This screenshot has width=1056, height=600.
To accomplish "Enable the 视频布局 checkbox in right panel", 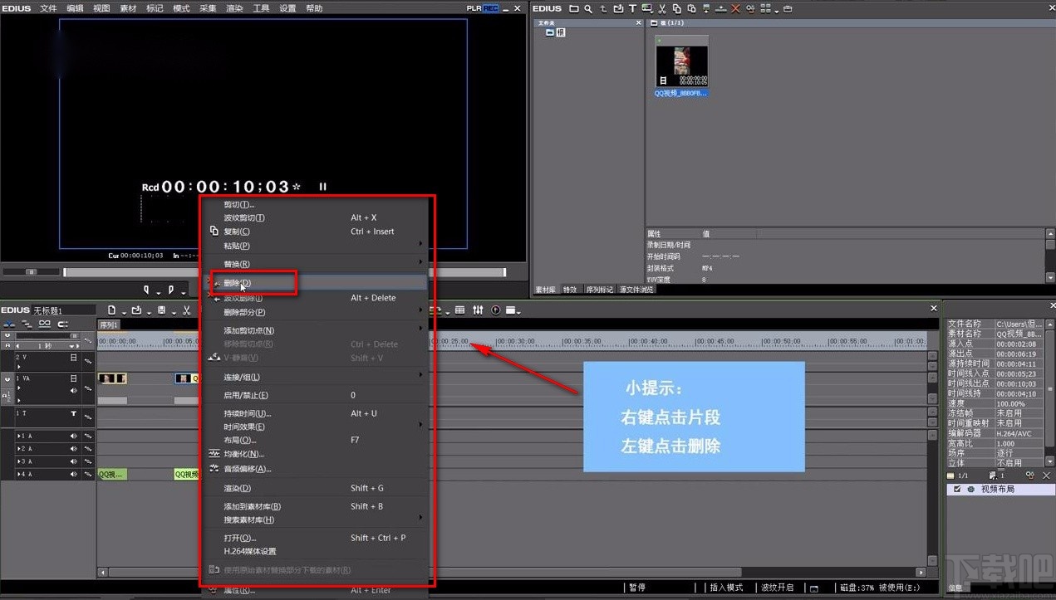I will 957,489.
